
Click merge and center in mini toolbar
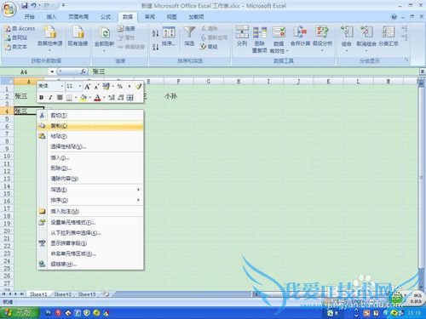tap(130, 98)
